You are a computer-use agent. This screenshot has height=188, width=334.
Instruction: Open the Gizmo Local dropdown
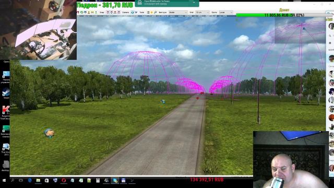226,13
